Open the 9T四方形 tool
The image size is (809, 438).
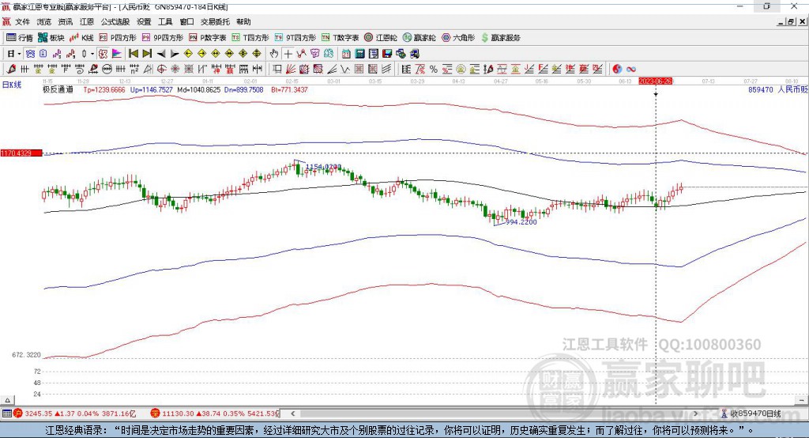295,38
